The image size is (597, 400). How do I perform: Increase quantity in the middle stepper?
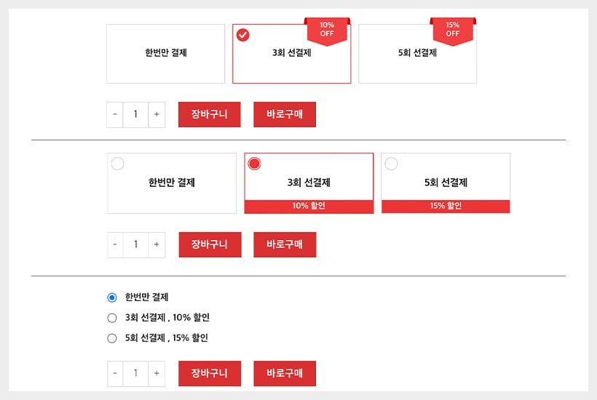[x=157, y=245]
